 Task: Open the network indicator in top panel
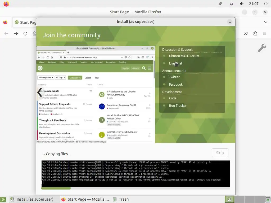coord(220,4)
